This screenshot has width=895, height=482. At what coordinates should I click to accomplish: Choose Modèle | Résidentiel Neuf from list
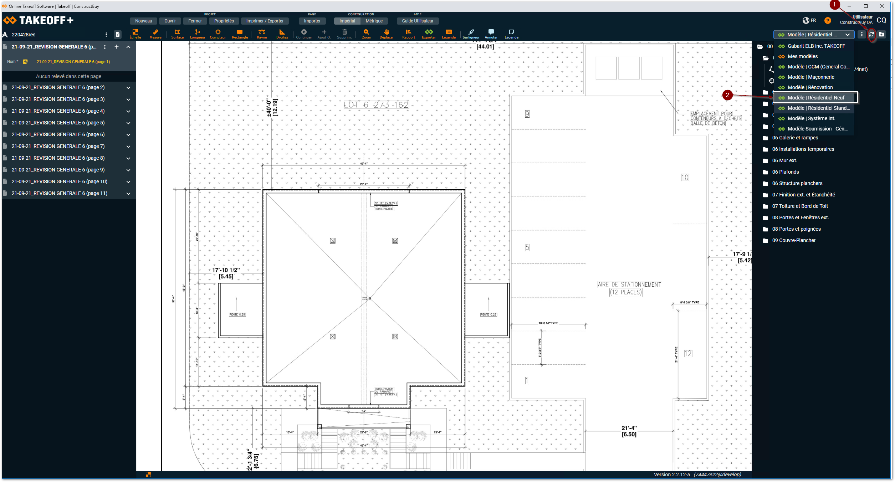(x=815, y=98)
